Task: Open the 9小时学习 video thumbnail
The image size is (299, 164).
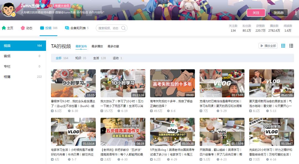Action: pyautogui.click(x=73, y=82)
